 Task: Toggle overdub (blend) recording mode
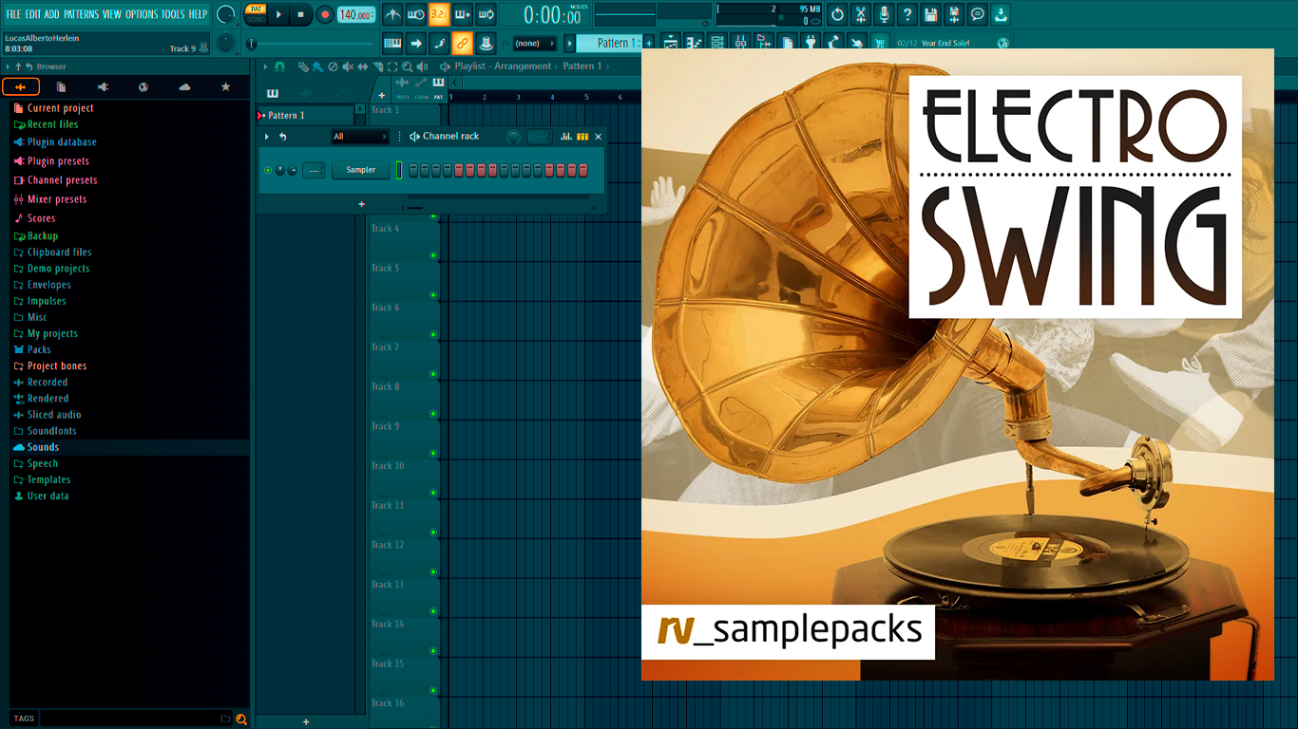point(463,14)
